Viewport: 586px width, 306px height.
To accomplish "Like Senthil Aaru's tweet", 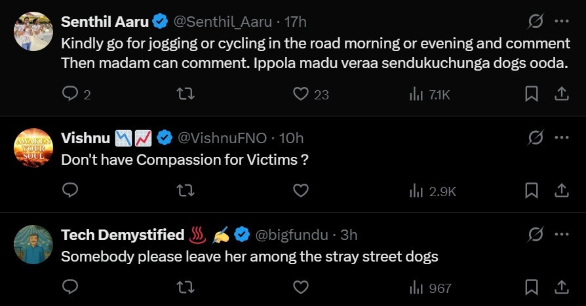I will (301, 94).
